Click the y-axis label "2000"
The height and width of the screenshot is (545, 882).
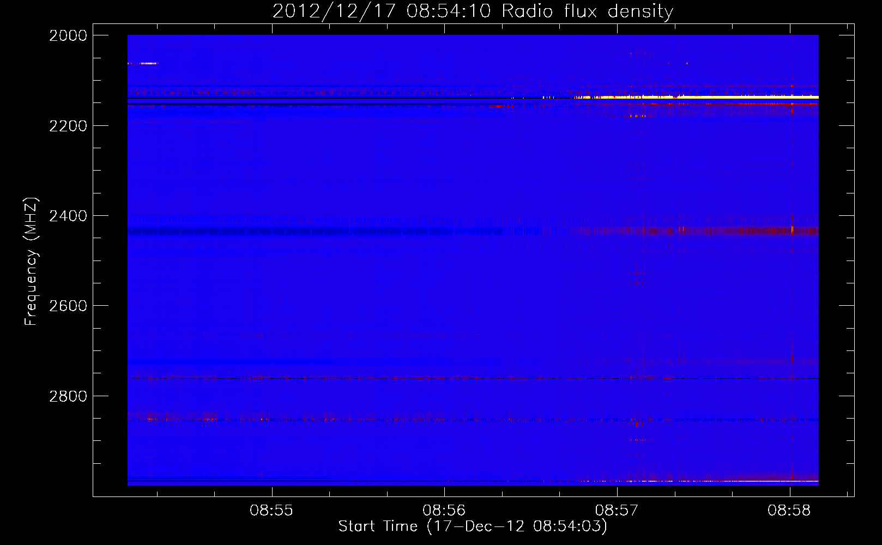[x=68, y=35]
